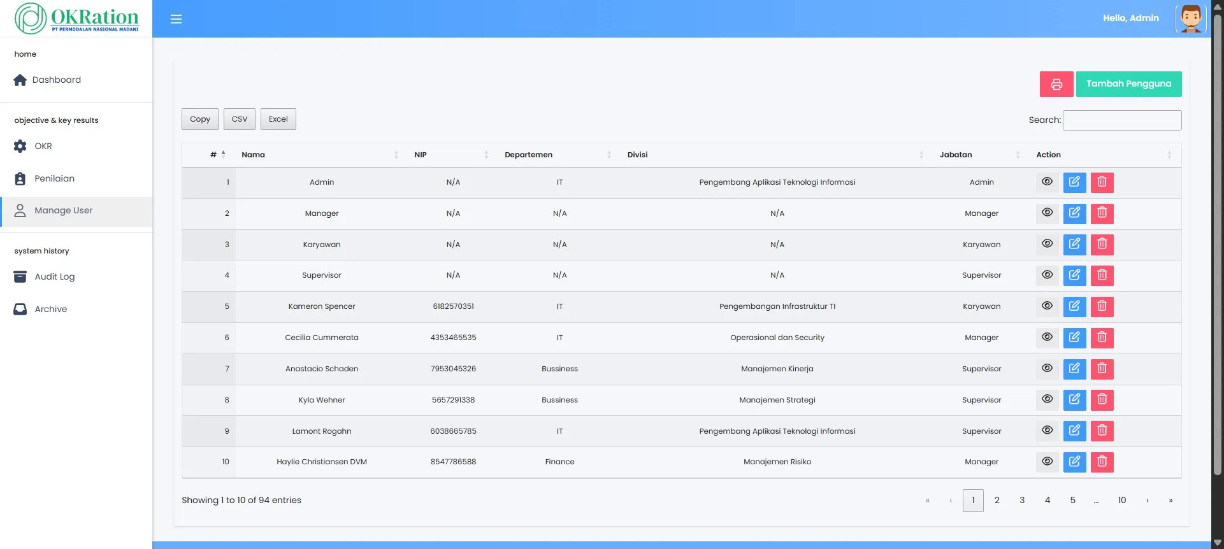Delete Haylie Christiansen DVM's record
This screenshot has width=1224, height=549.
click(1102, 462)
